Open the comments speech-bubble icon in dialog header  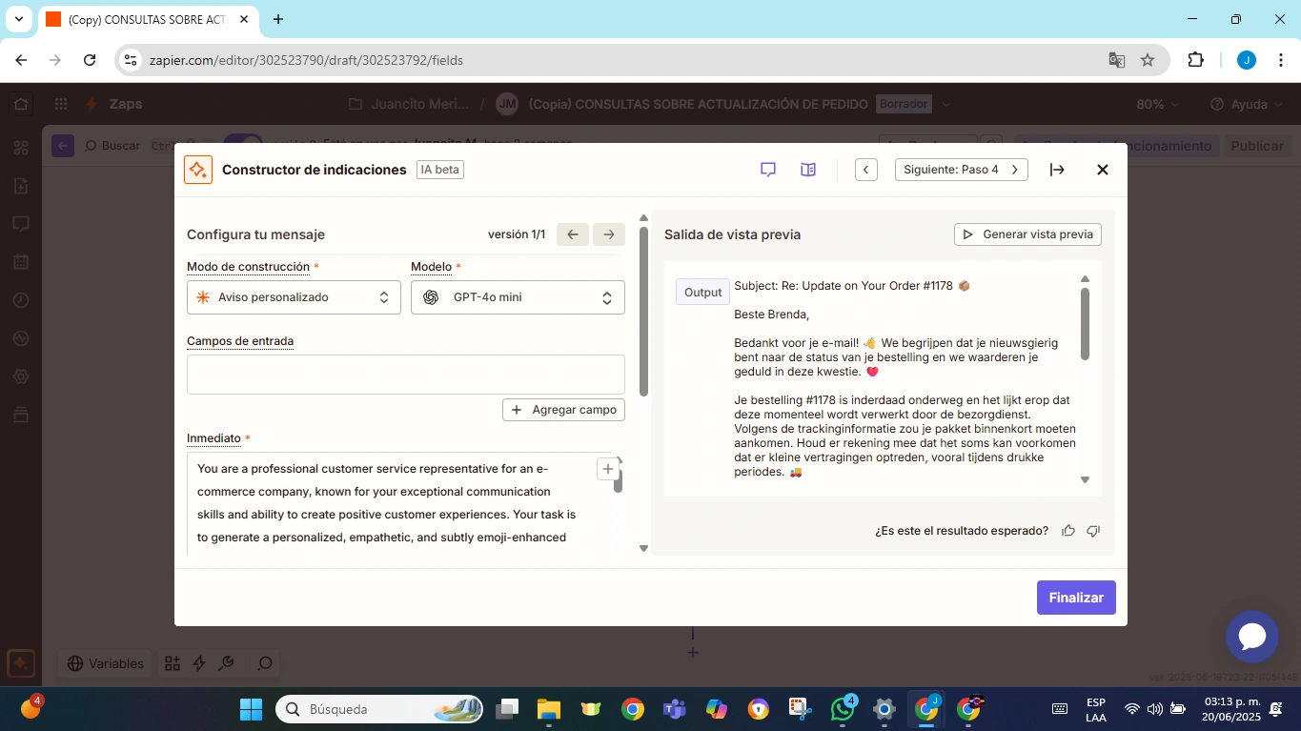coord(768,170)
